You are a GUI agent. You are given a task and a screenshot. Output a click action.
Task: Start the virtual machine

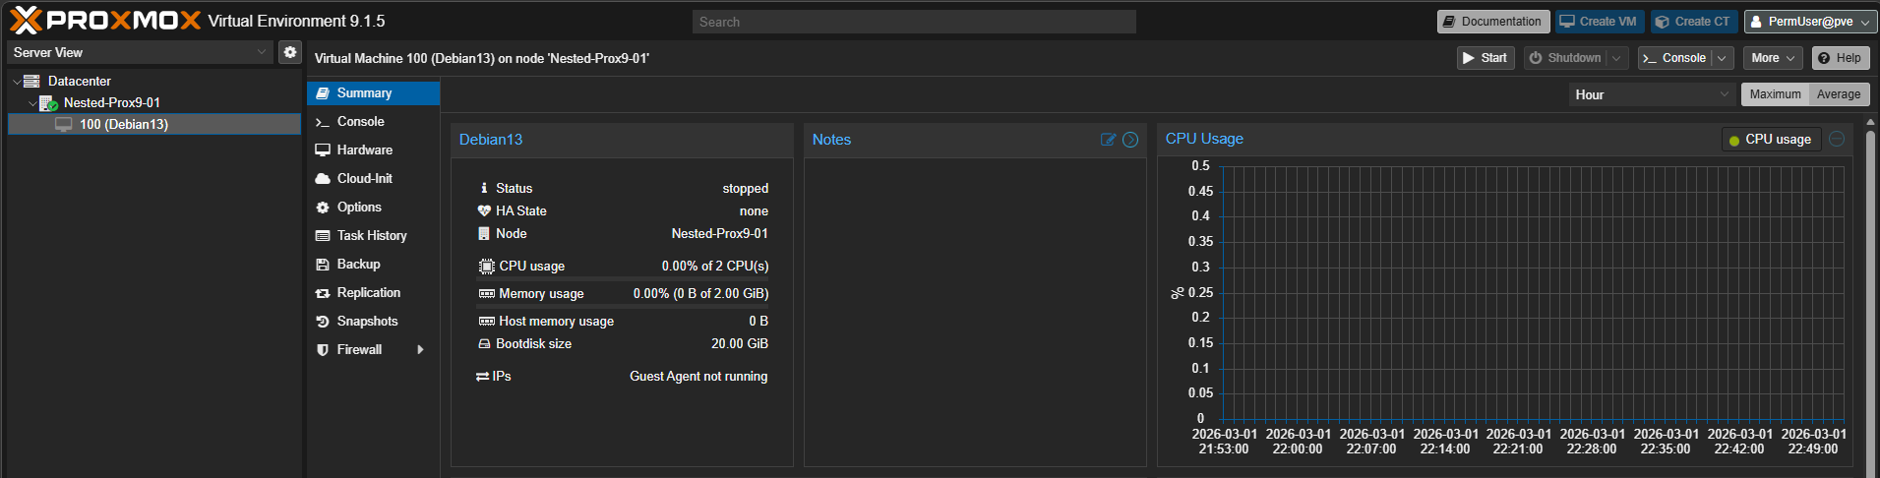1486,58
